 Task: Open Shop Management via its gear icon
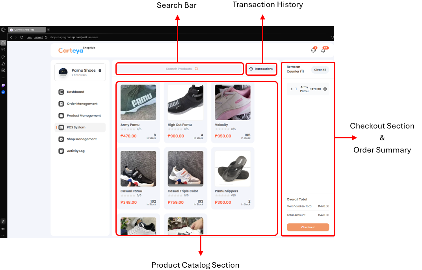61,139
